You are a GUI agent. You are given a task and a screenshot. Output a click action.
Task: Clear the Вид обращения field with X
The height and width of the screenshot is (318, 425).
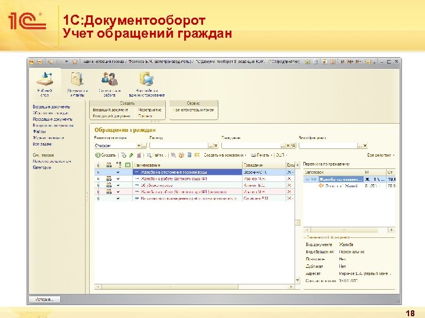(x=365, y=146)
